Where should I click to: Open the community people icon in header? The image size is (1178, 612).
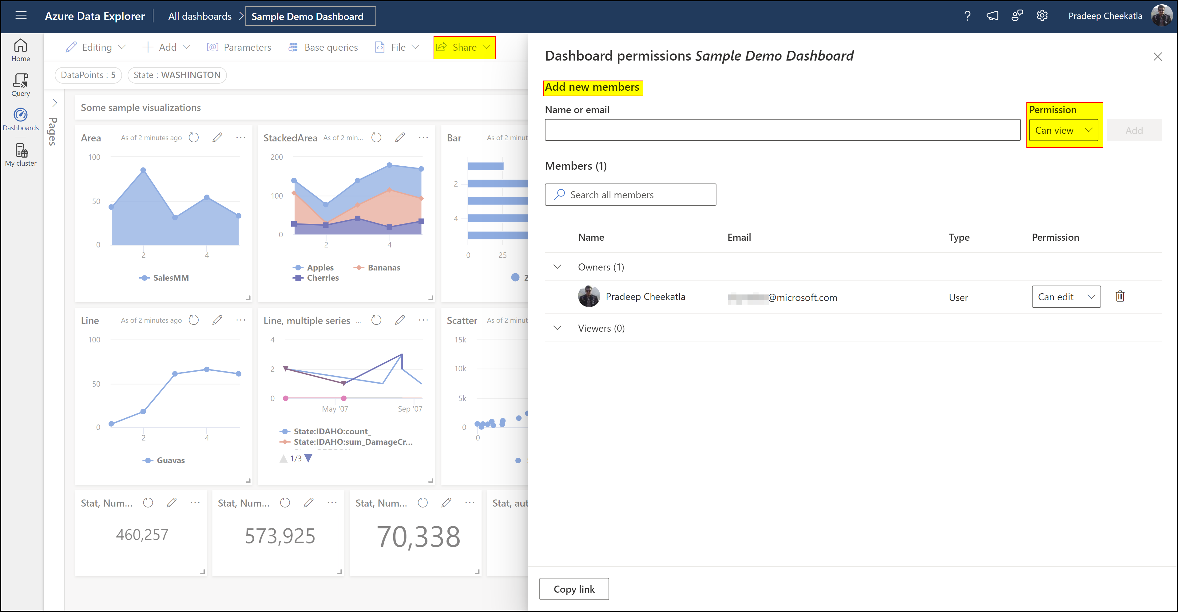[1017, 16]
